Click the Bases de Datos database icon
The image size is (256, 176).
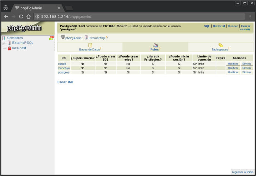(90, 45)
